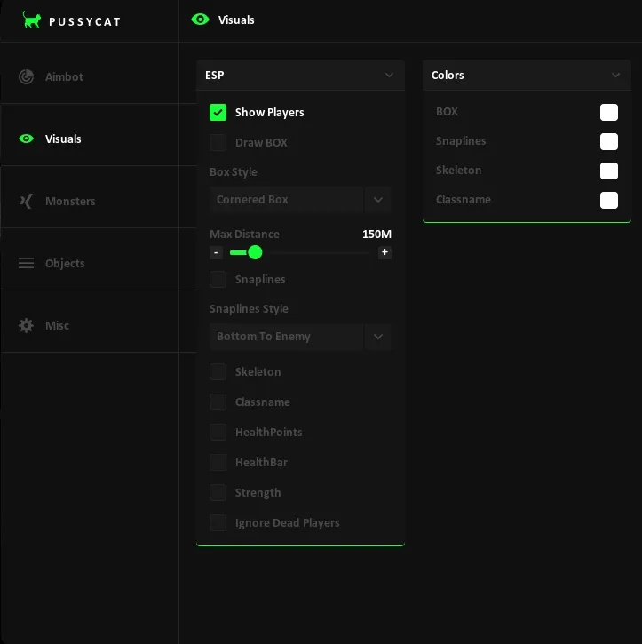The height and width of the screenshot is (644, 642).
Task: Click the Aimbot icon in the sidebar
Action: (27, 76)
